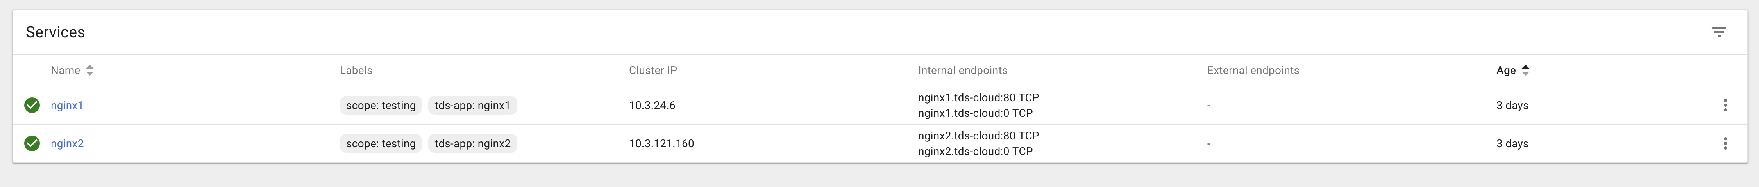This screenshot has height=187, width=1759.
Task: Click the Services card title
Action: pyautogui.click(x=55, y=32)
